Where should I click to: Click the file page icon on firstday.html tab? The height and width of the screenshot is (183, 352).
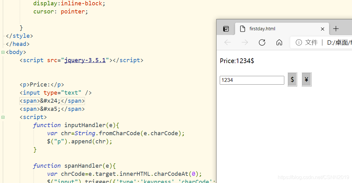coord(242,29)
